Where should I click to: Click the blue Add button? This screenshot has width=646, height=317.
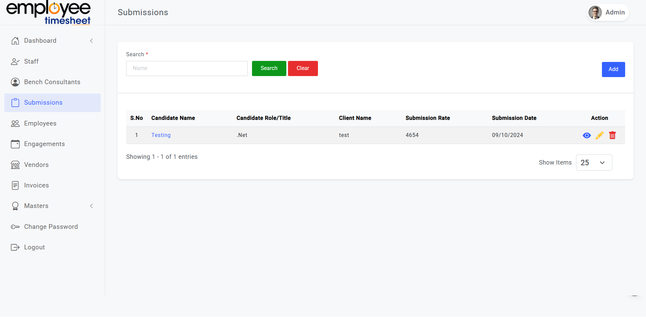click(613, 69)
